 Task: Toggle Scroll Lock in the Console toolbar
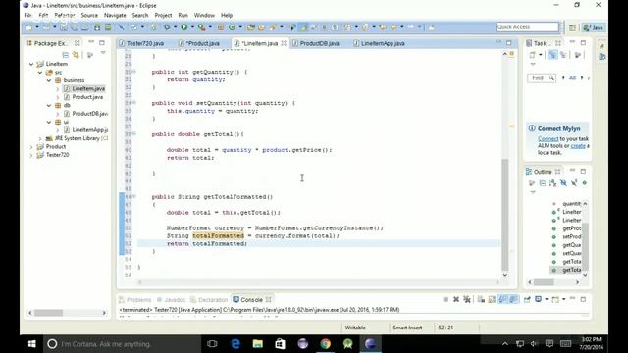(x=492, y=299)
